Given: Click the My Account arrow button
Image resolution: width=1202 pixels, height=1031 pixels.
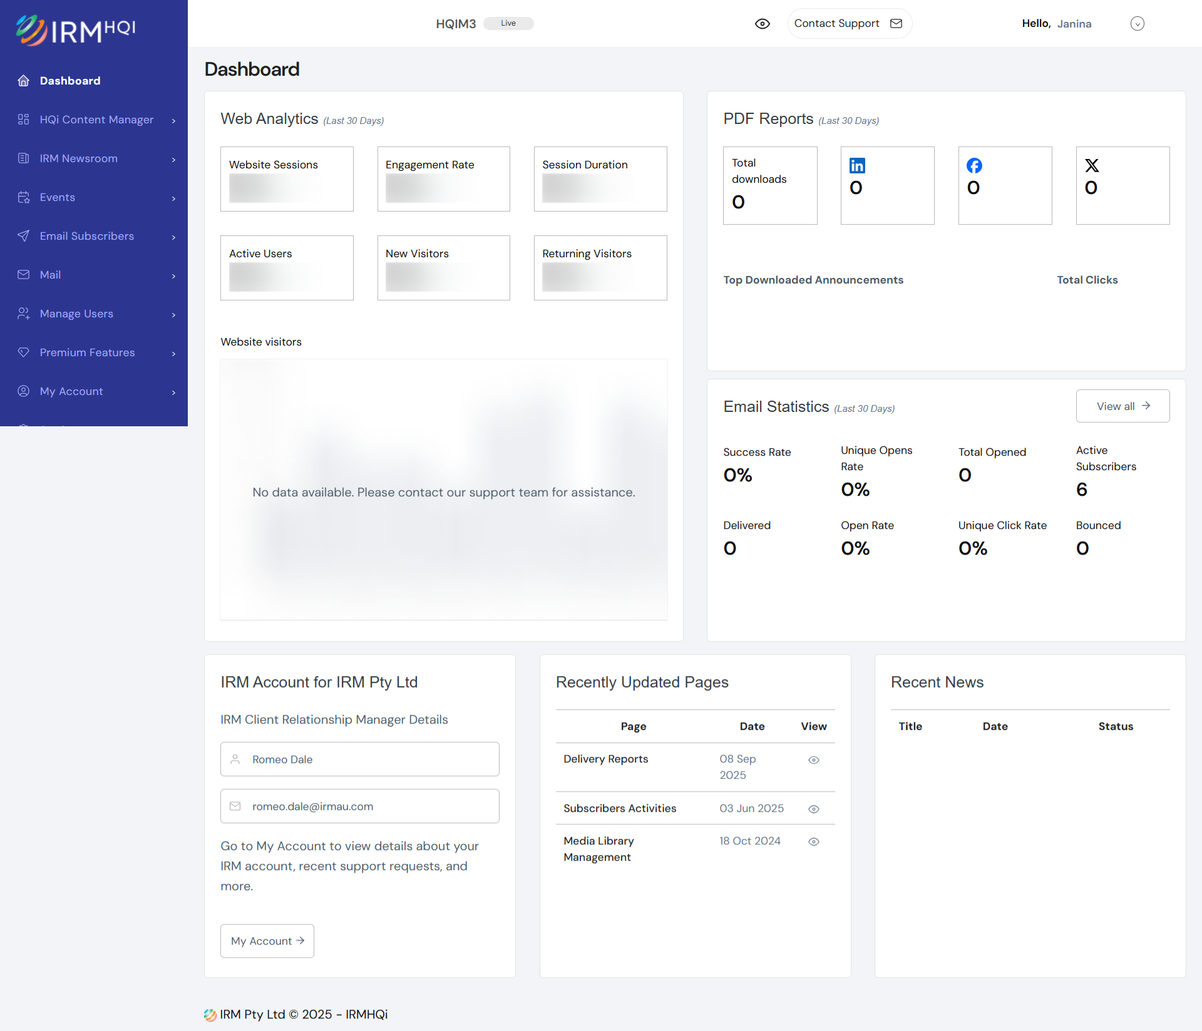Looking at the screenshot, I should [267, 941].
